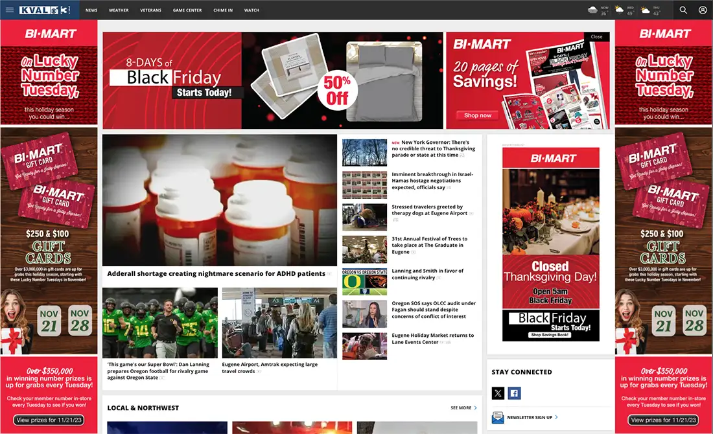Open the Chime In menu item
Viewport: 713px width, 434px height.
pyautogui.click(x=223, y=10)
